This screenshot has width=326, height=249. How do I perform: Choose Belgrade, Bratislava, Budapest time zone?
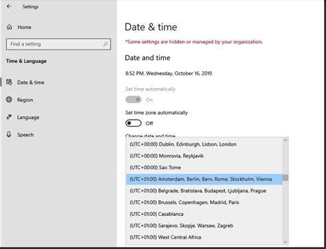204,191
